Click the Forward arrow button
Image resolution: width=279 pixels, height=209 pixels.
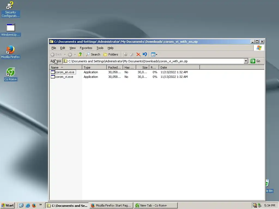(x=70, y=54)
